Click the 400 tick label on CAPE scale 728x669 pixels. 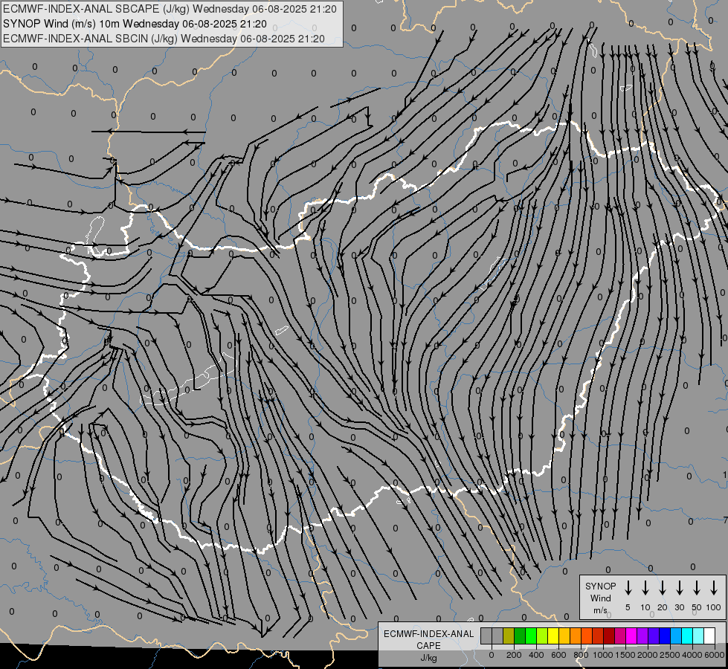(x=536, y=655)
